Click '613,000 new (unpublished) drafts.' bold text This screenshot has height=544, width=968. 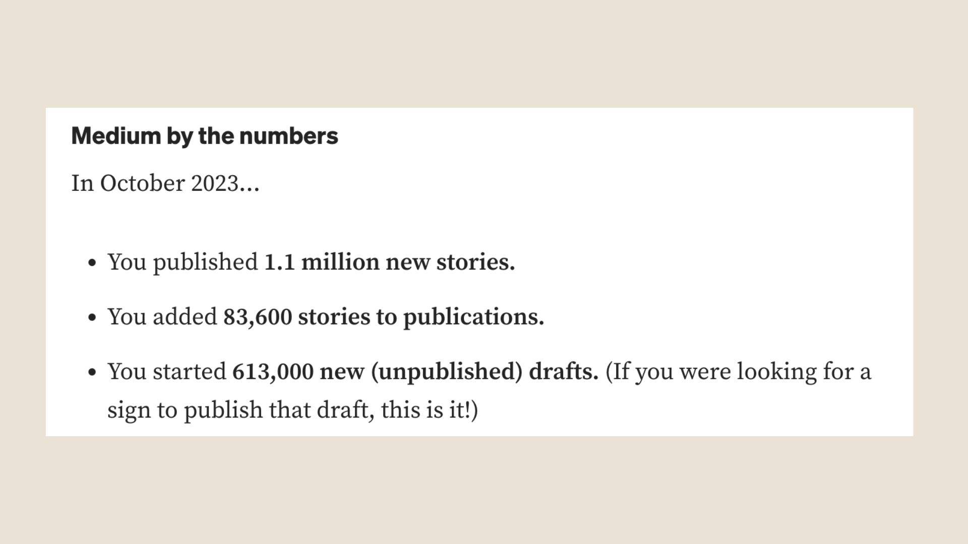click(415, 372)
